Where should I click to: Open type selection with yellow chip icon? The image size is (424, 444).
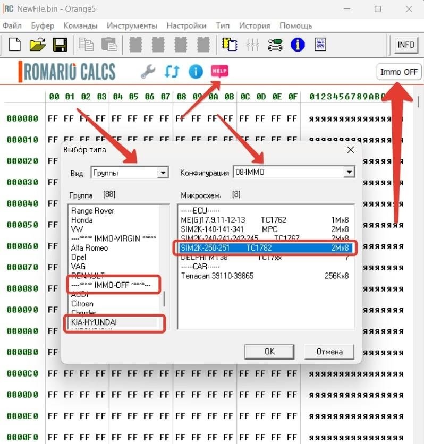point(230,45)
